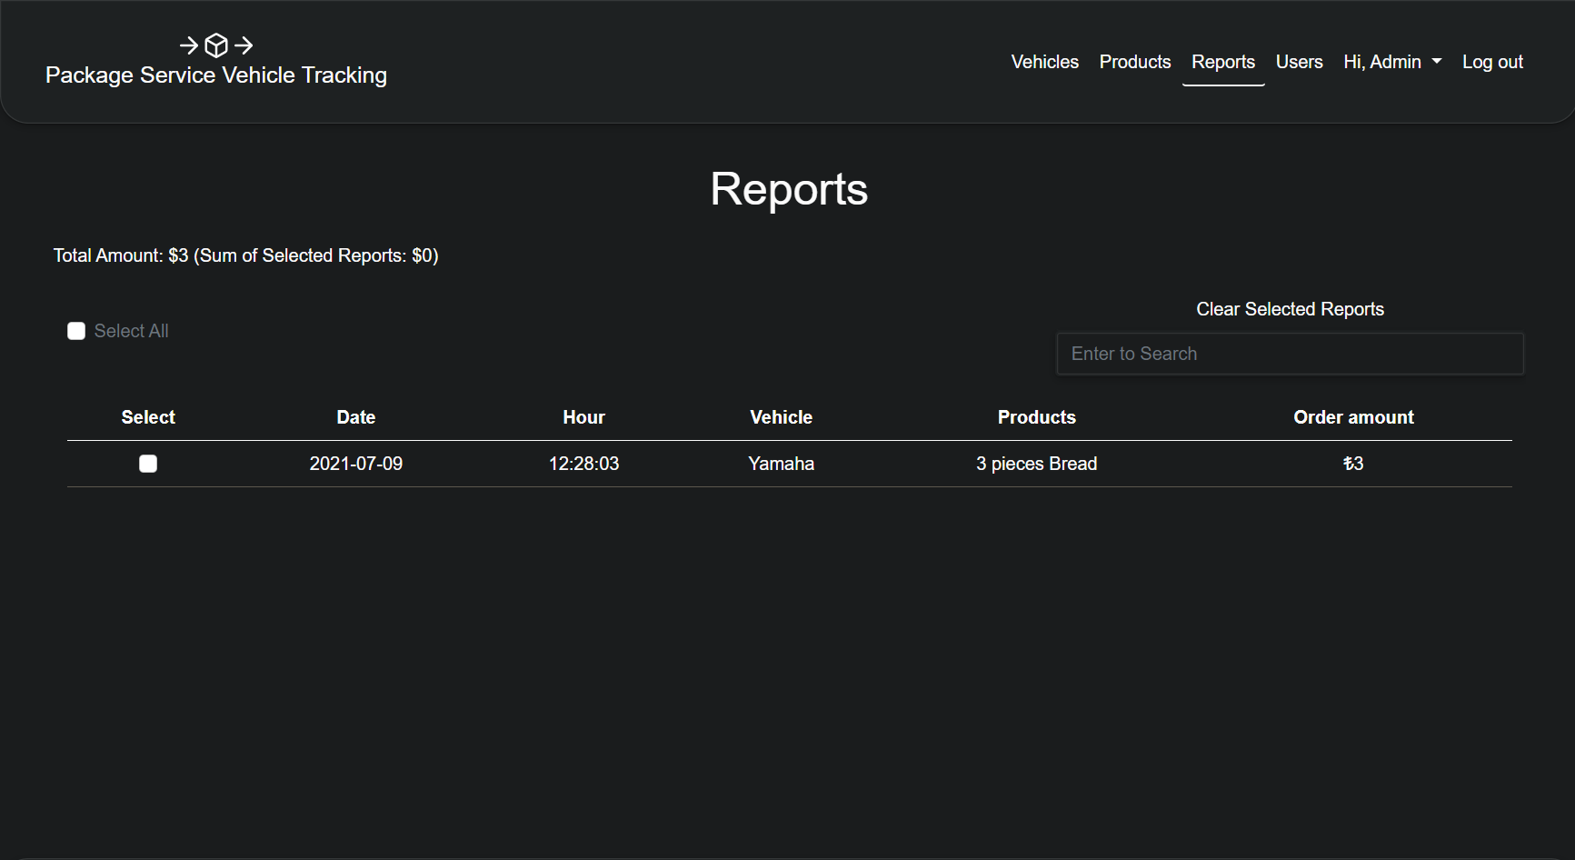The height and width of the screenshot is (860, 1575).
Task: Click the package logo icon above the title
Action: [x=216, y=45]
